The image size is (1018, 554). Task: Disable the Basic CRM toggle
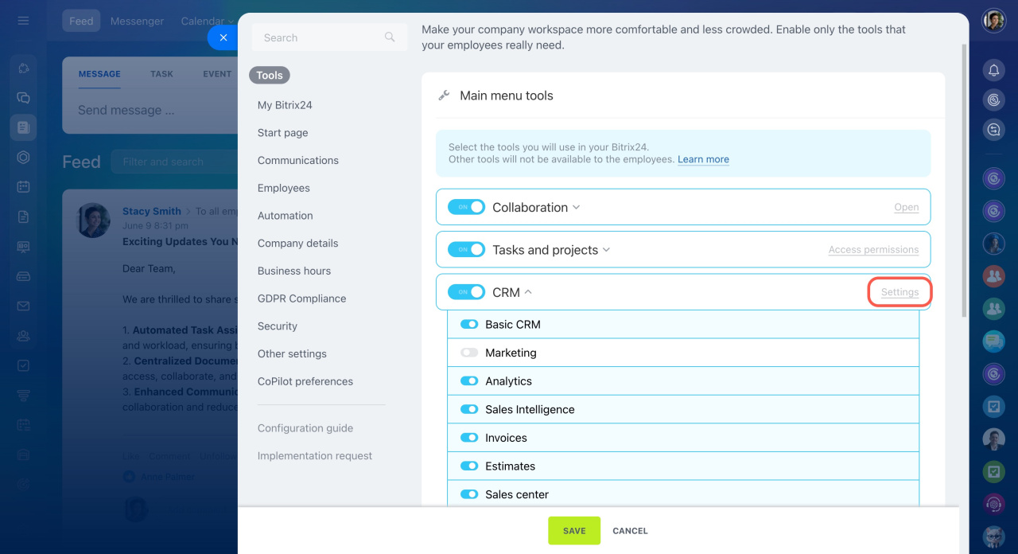469,324
